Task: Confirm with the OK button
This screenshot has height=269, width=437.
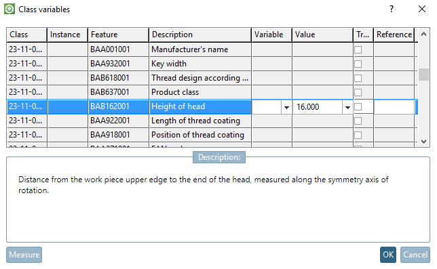Action: click(x=388, y=255)
